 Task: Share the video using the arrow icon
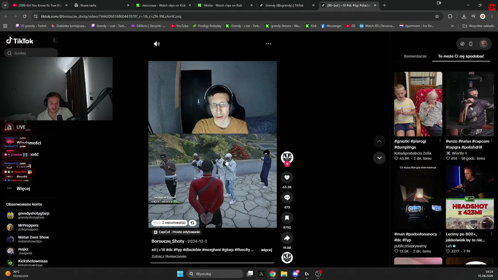click(x=287, y=238)
